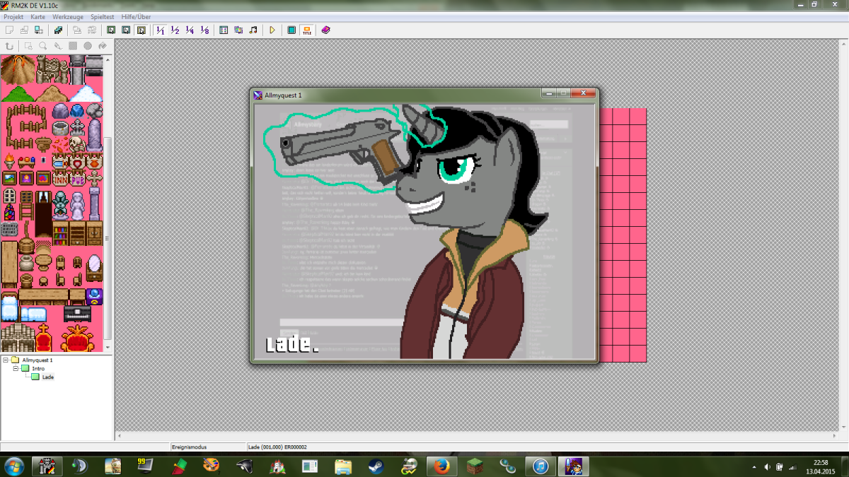
Task: Click the Undo arrow icon
Action: pyautogui.click(x=9, y=46)
